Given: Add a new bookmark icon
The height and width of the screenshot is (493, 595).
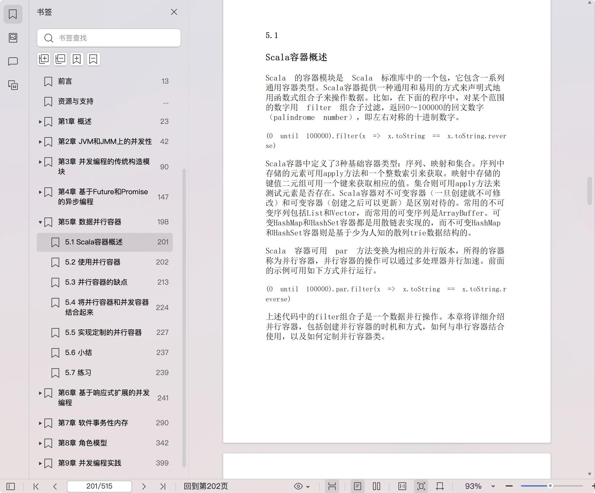Looking at the screenshot, I should [x=77, y=59].
